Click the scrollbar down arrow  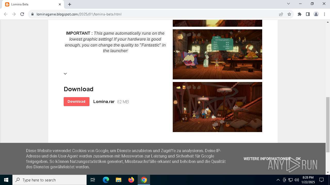328,172
